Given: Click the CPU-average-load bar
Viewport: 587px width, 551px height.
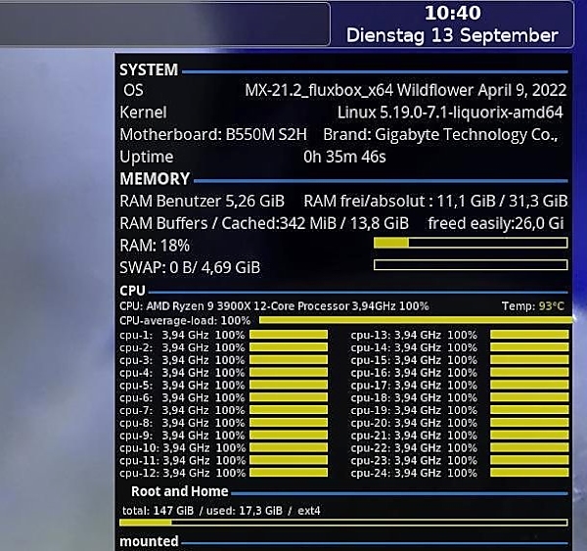Looking at the screenshot, I should click(413, 320).
